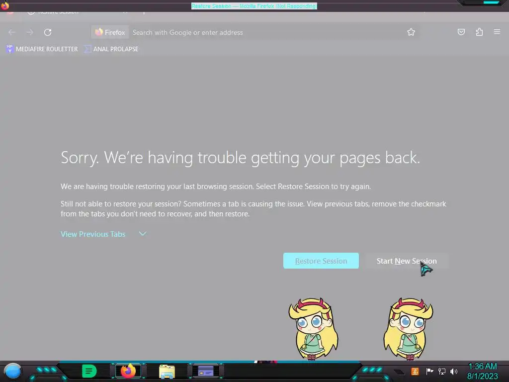Open the purple window app on the taskbar
This screenshot has height=382, width=509.
205,371
